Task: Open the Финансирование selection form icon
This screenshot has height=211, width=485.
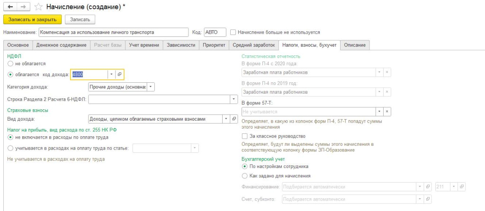Action: (x=427, y=186)
